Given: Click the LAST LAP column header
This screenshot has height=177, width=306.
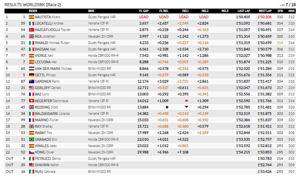Looking at the screenshot, I should click(x=244, y=11).
